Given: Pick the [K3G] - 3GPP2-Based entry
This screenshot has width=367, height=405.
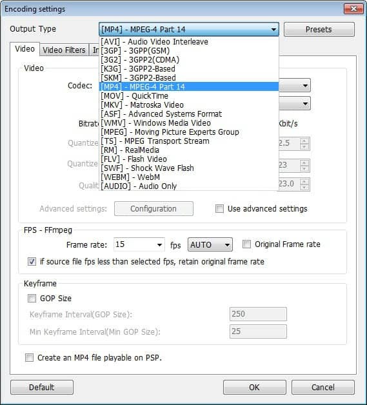Looking at the screenshot, I should click(189, 69).
